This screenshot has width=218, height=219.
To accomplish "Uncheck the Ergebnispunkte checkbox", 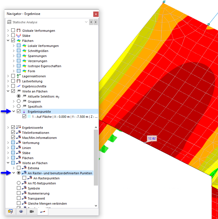I will [x=19, y=111].
